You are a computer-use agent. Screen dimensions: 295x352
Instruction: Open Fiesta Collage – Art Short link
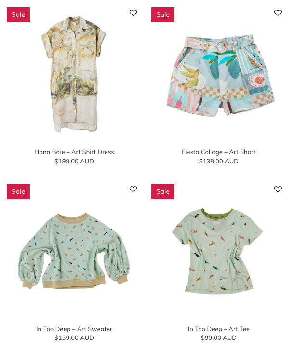219,152
